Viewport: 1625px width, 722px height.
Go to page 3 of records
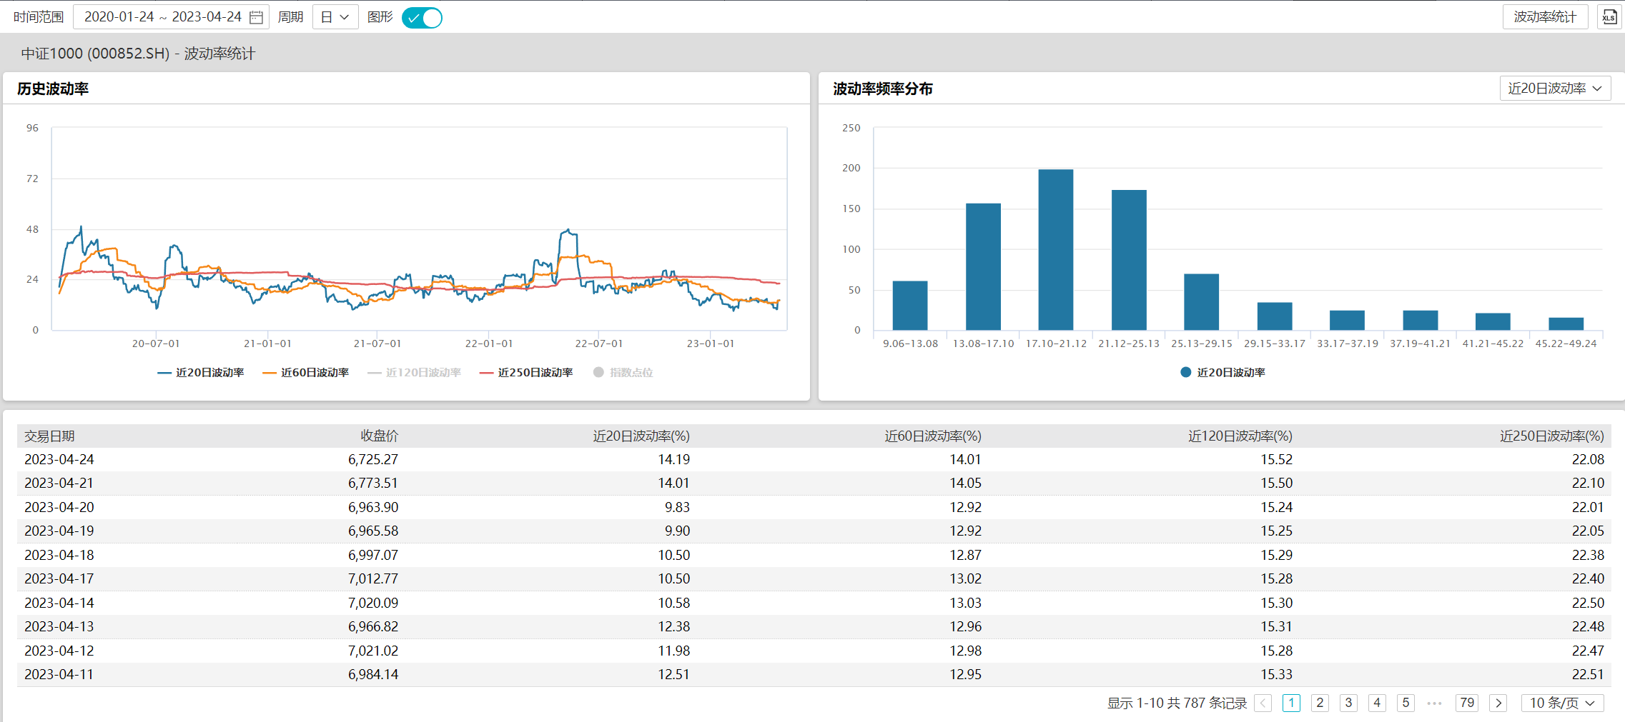coord(1348,703)
